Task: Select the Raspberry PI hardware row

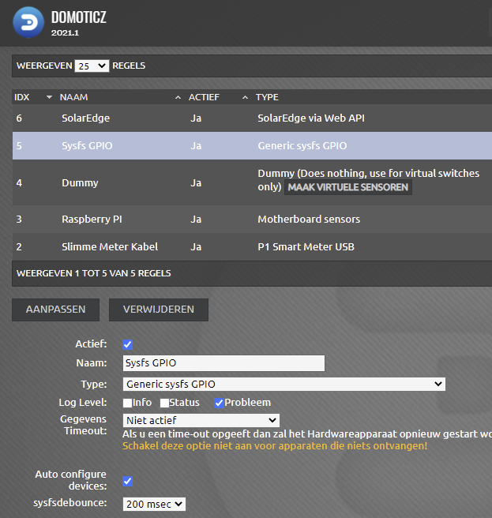Action: tap(252, 219)
